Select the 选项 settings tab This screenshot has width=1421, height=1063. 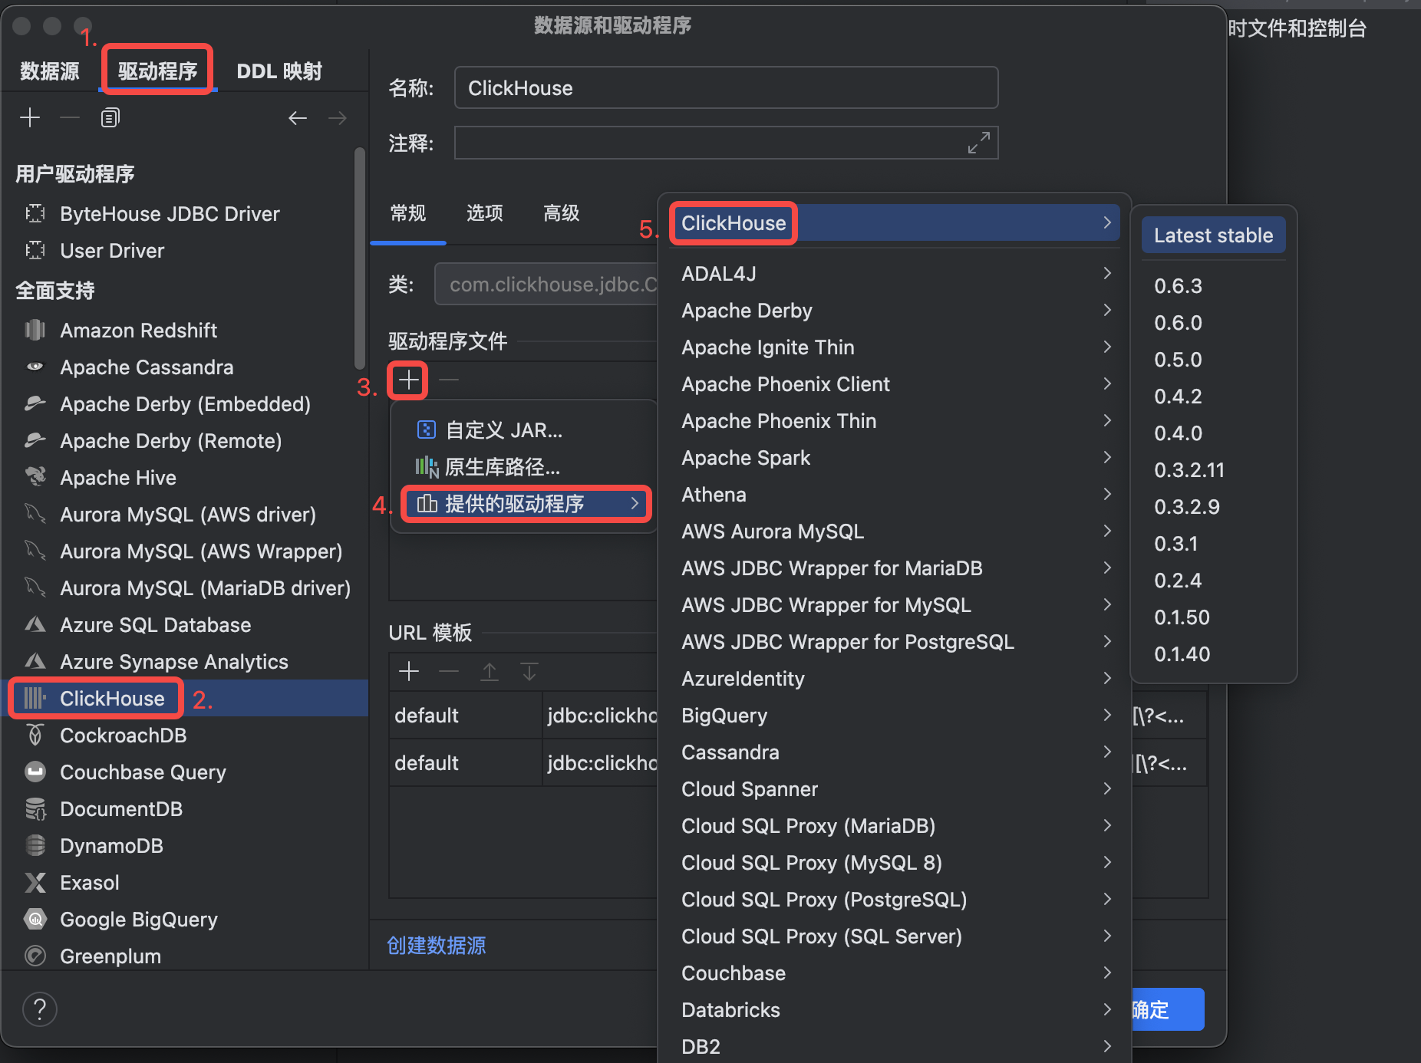pyautogui.click(x=485, y=213)
